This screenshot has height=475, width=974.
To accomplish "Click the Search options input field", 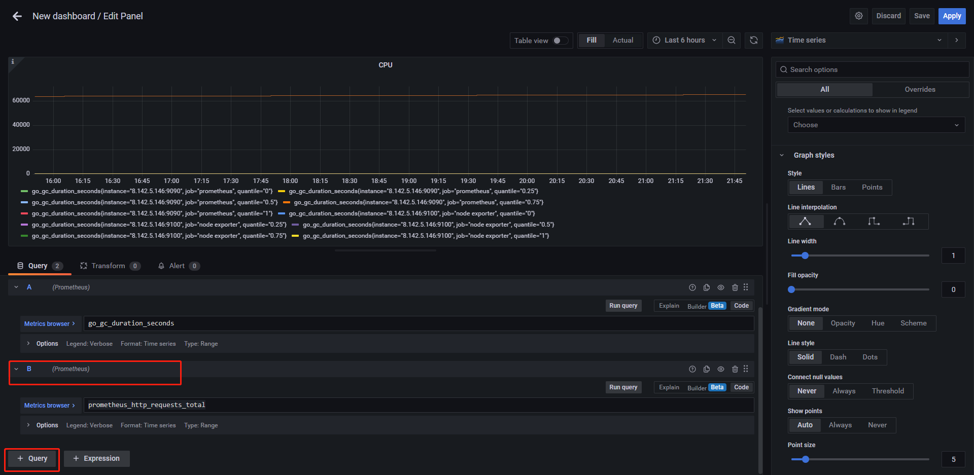I will coord(872,69).
